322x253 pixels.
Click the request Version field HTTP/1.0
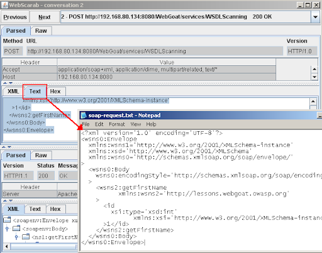coord(302,51)
